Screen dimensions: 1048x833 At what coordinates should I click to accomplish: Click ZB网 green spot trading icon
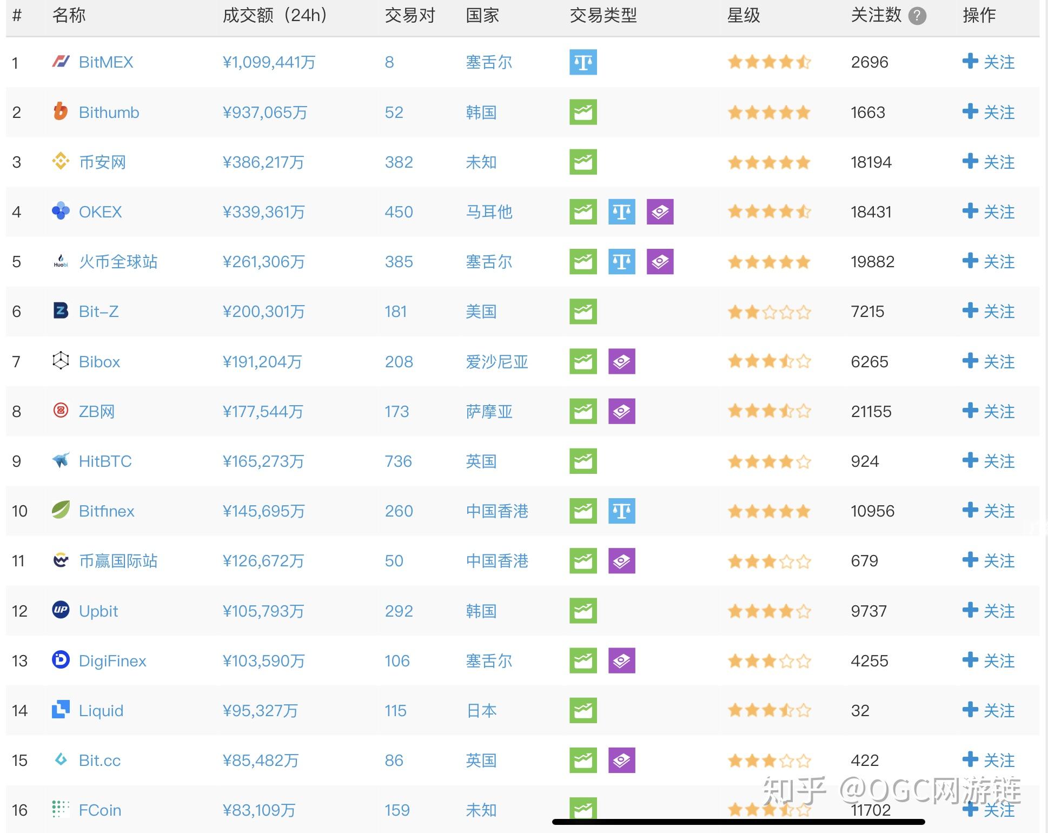[x=583, y=411]
